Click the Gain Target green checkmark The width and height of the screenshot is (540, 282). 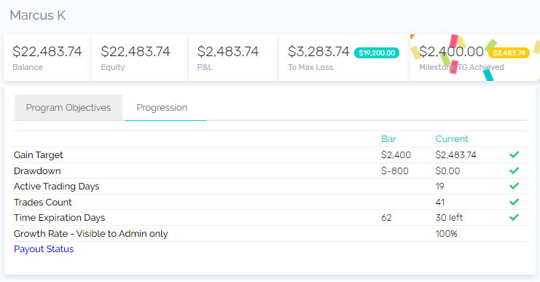(514, 154)
